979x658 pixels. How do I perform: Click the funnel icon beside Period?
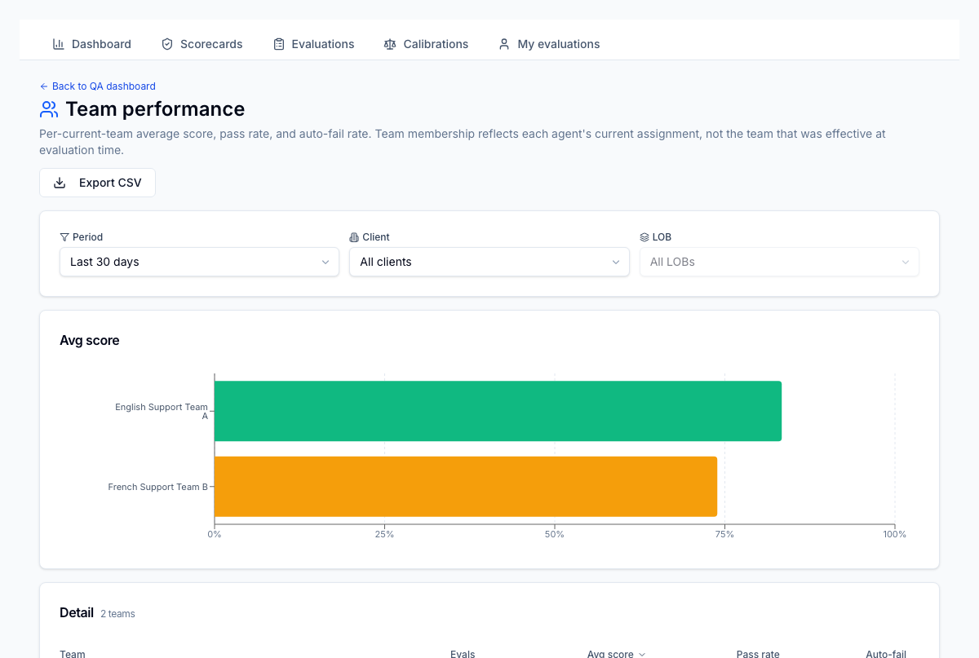click(64, 237)
